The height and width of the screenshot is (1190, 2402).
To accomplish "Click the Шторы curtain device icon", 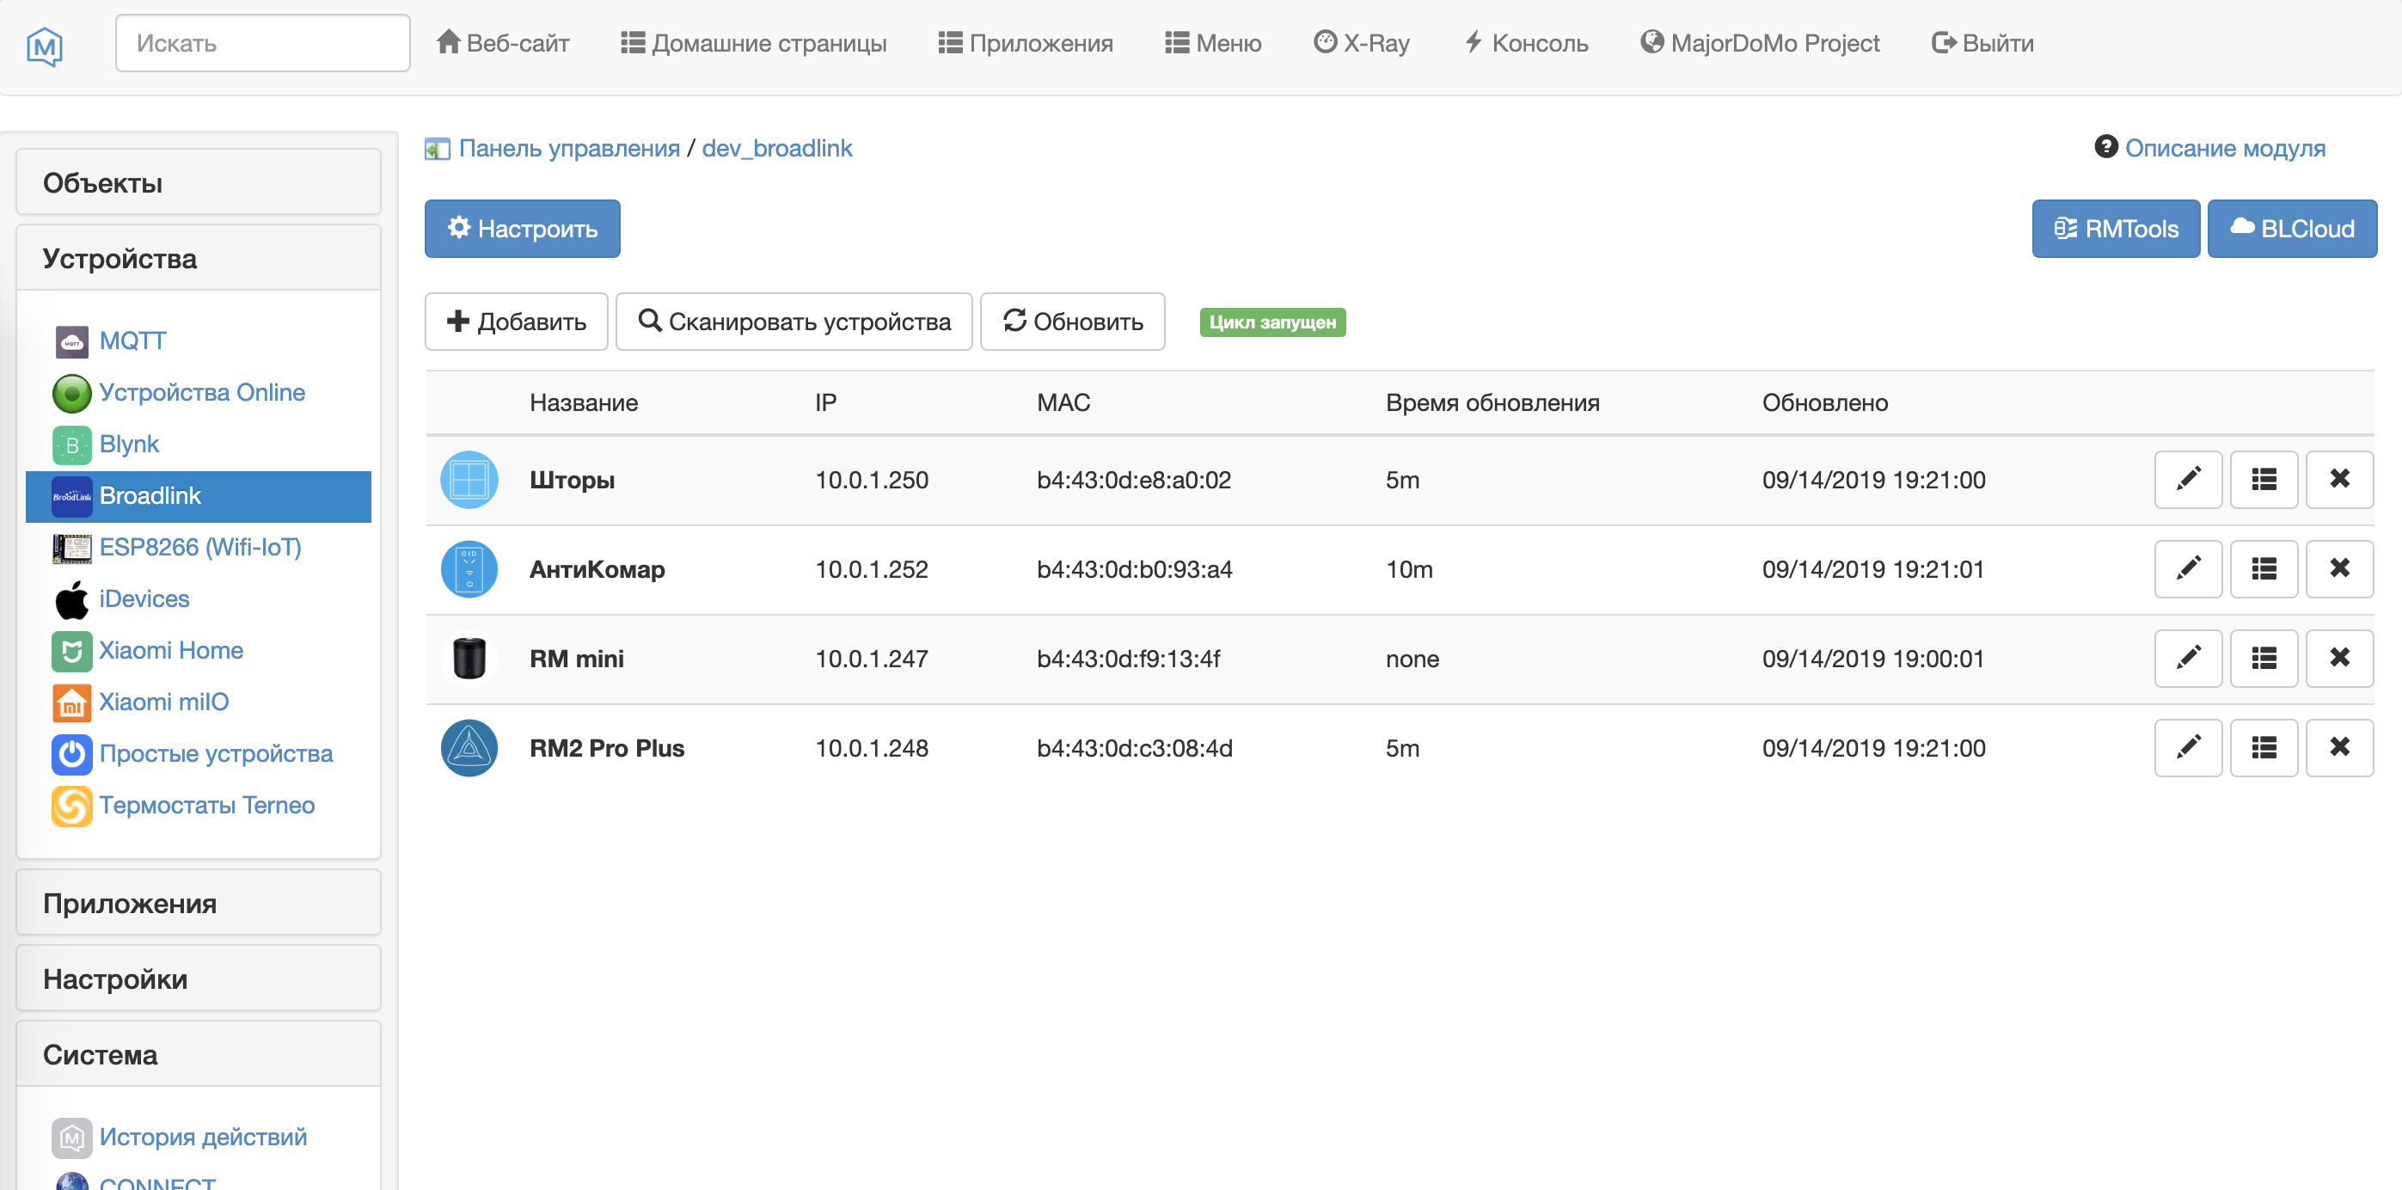I will coord(469,480).
